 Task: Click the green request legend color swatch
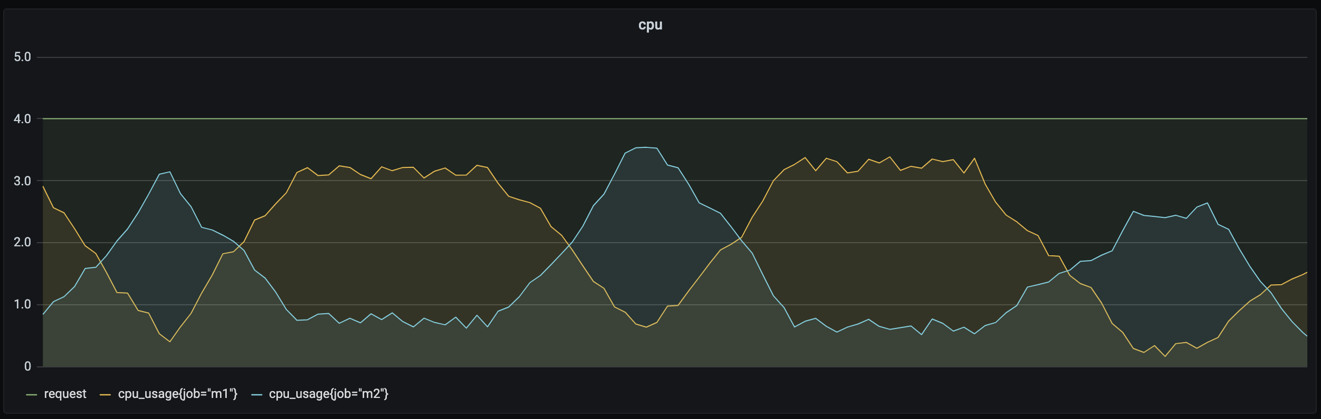(x=32, y=394)
